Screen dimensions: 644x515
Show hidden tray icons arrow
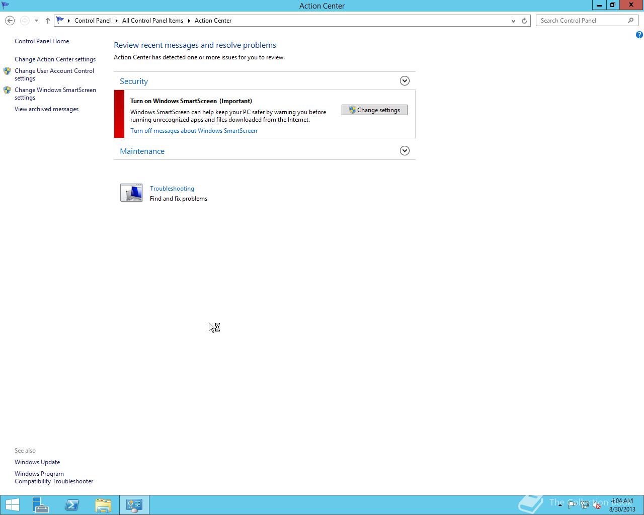tap(560, 505)
